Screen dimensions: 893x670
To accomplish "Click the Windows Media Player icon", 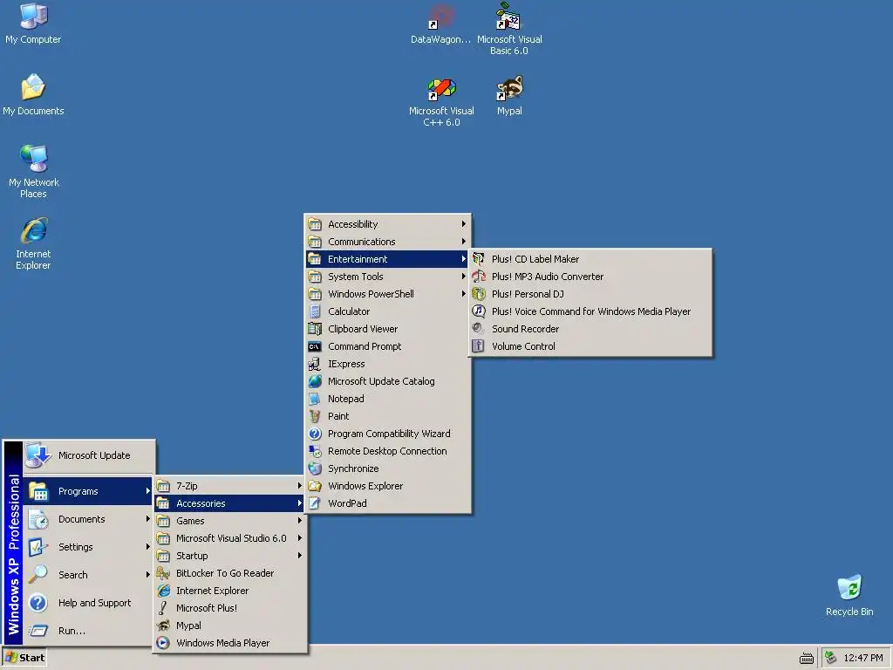I will (x=163, y=643).
